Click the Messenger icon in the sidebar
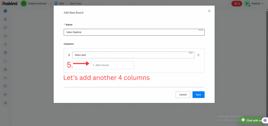Image resolution: width=268 pixels, height=126 pixels. pos(5,11)
